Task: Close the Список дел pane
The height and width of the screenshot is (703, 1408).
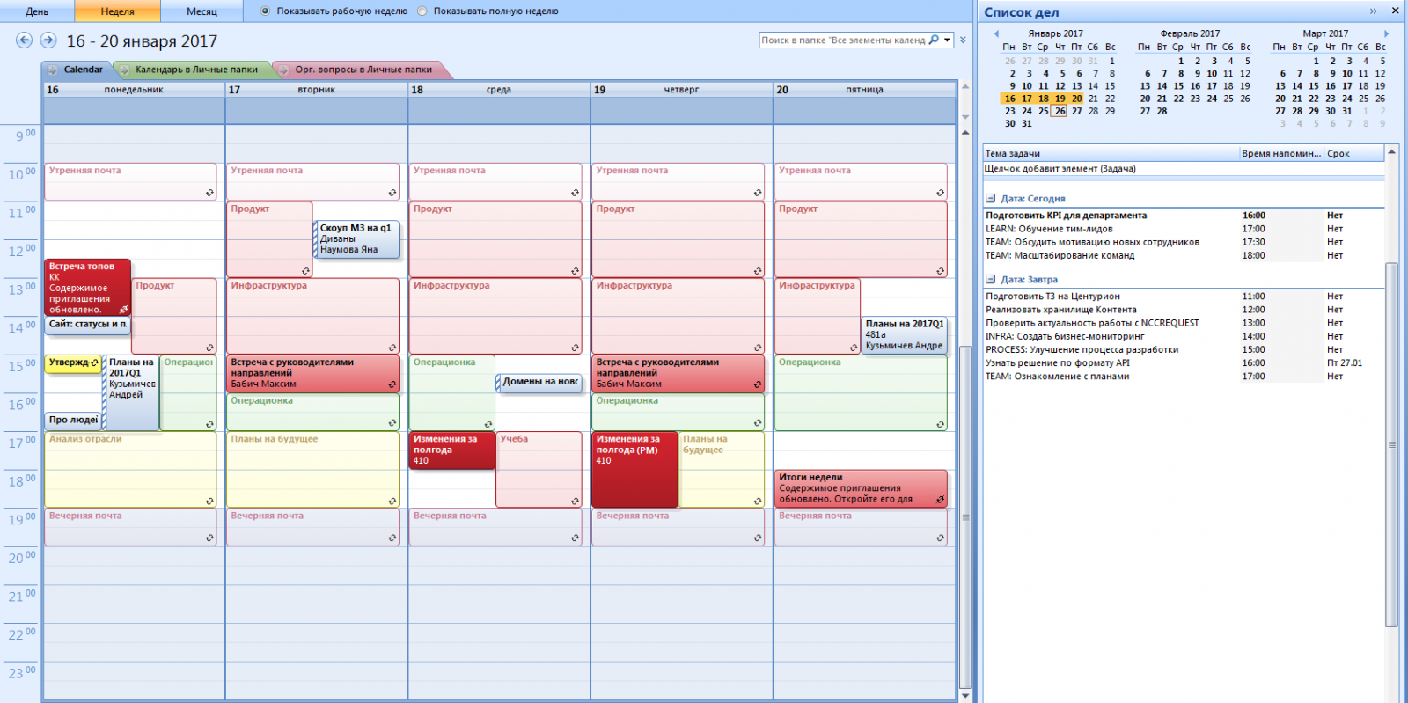Action: [1395, 11]
